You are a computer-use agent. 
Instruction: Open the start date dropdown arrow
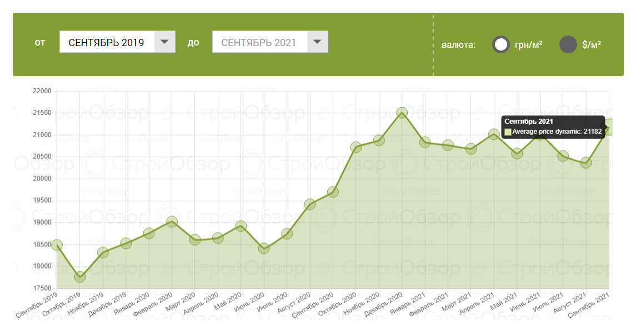(164, 42)
